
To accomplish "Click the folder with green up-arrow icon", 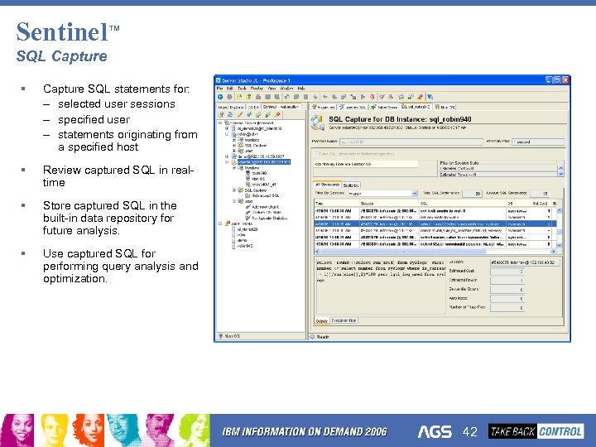I will (248, 97).
